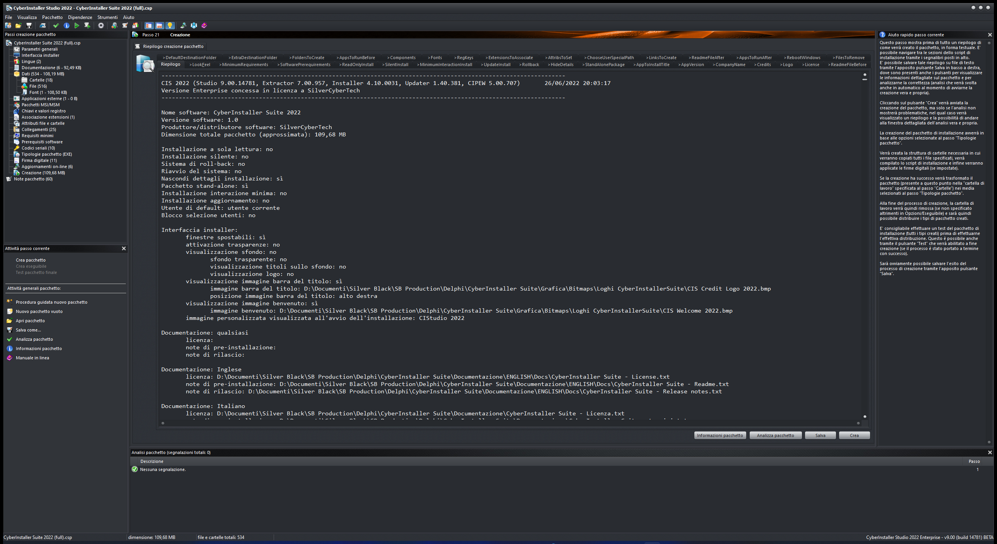Click the Informazioni pacchetto button below the summary
The image size is (997, 544).
720,435
